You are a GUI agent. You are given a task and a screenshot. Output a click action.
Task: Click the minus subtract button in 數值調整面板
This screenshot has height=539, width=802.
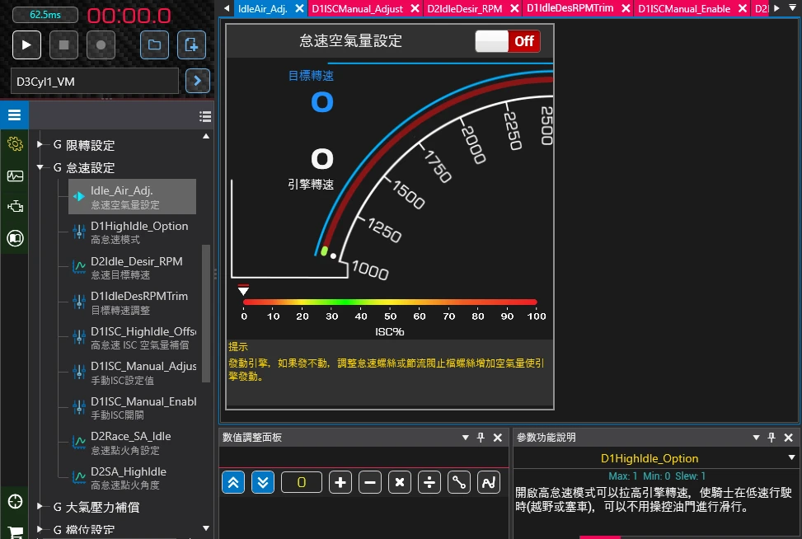tap(370, 482)
